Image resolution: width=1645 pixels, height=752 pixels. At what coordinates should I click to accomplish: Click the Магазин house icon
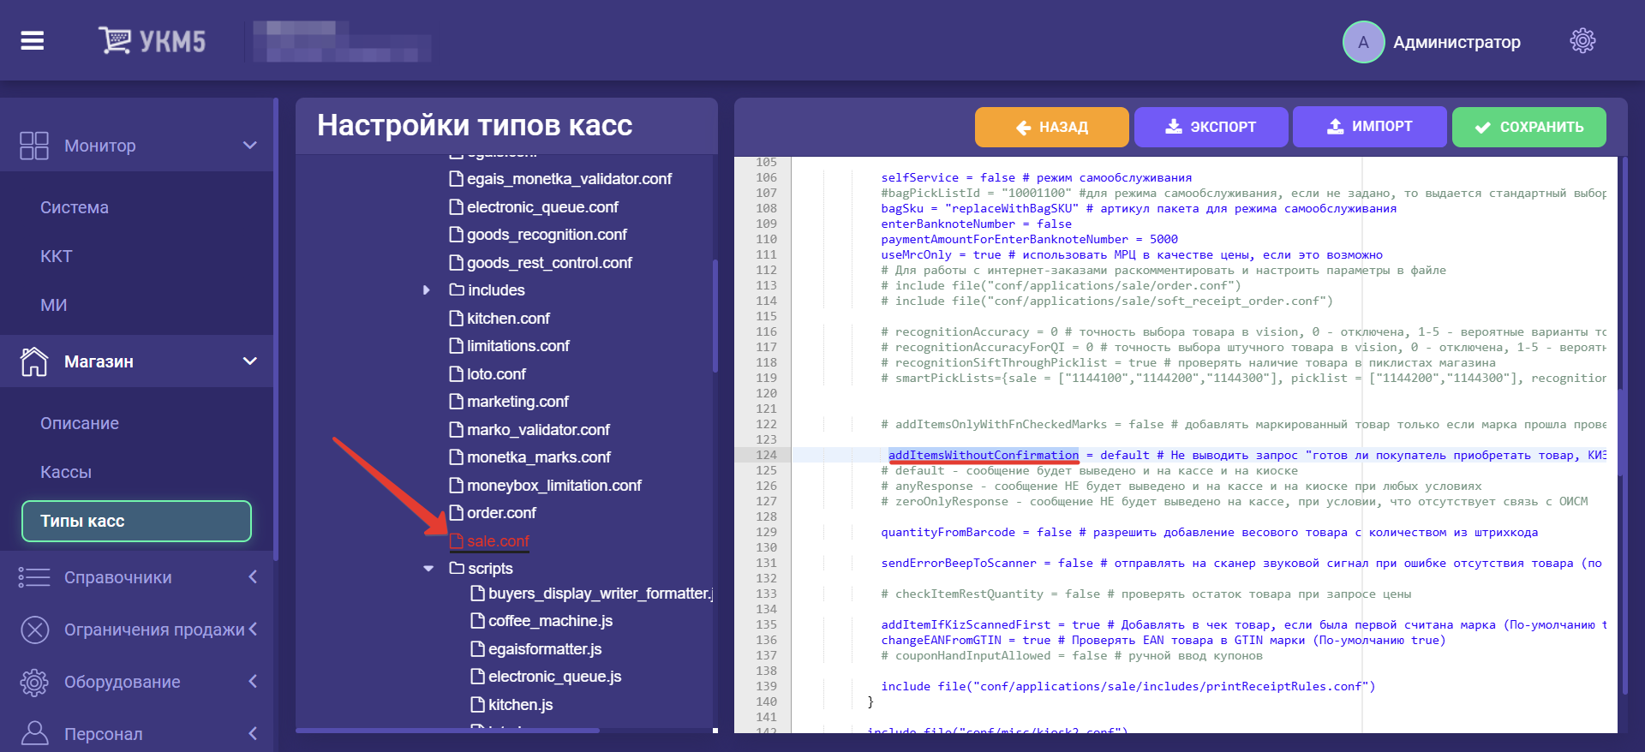point(34,361)
